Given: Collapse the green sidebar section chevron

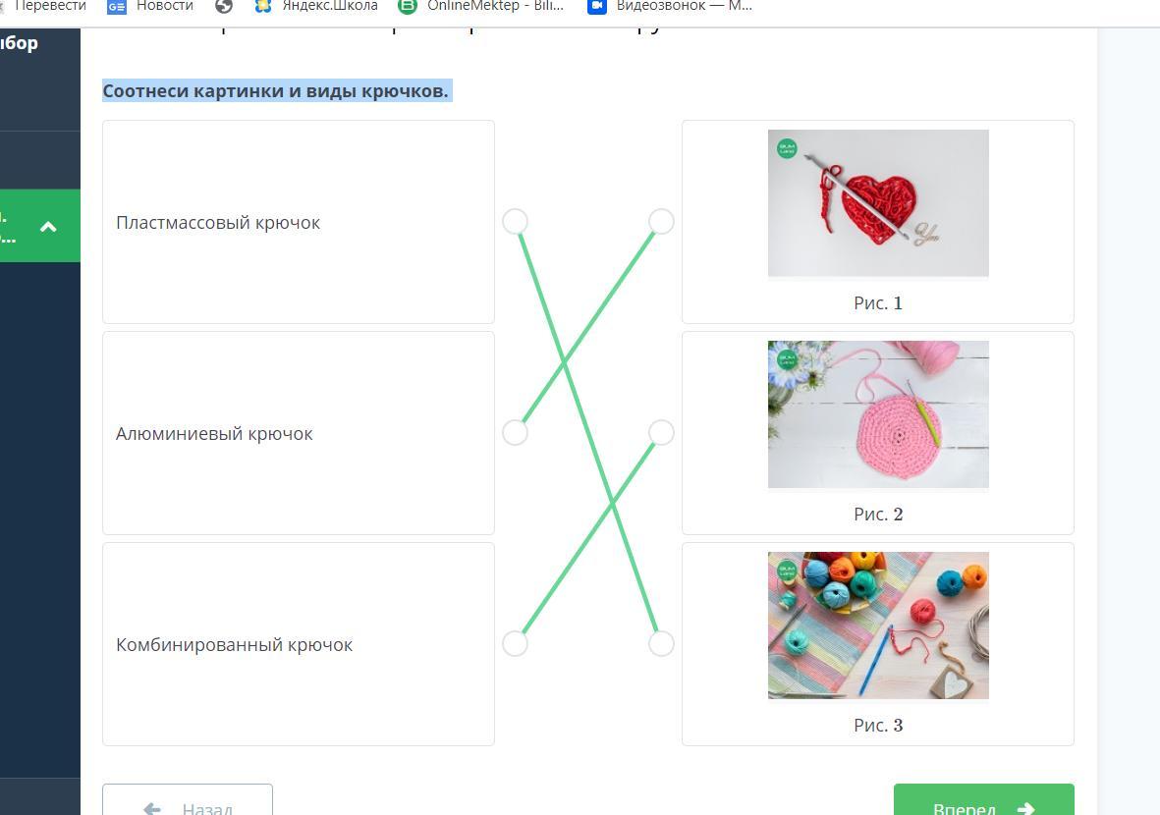Looking at the screenshot, I should coord(48,226).
